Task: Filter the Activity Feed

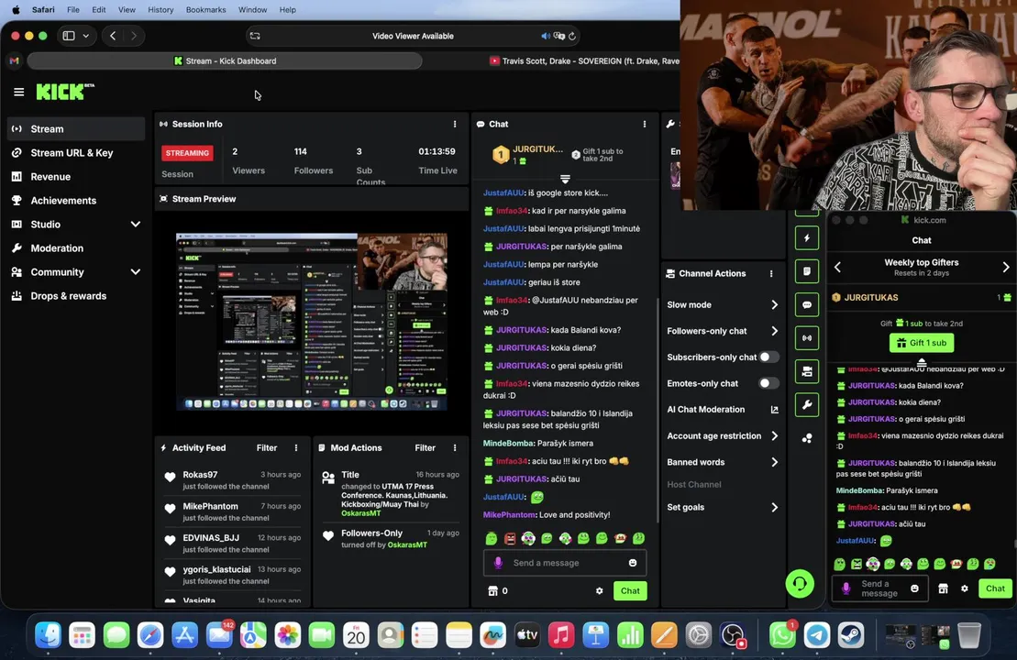Action: click(x=267, y=448)
